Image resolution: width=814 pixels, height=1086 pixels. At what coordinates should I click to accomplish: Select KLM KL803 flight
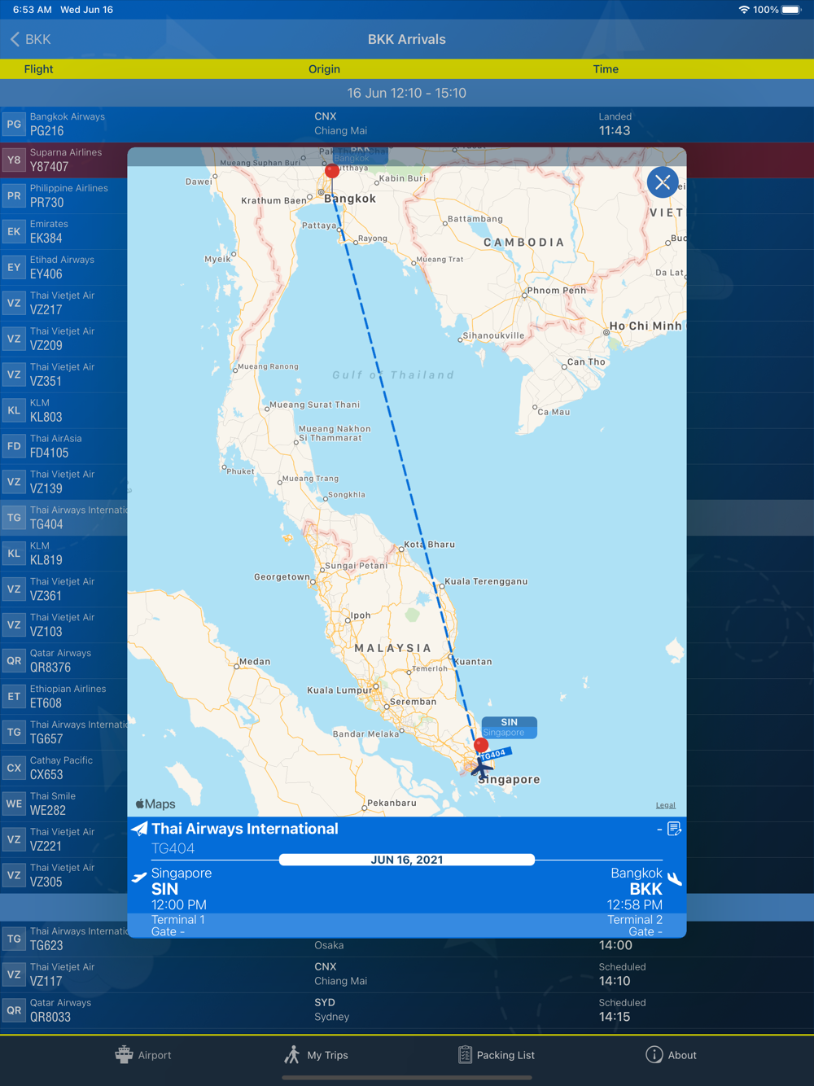(63, 411)
